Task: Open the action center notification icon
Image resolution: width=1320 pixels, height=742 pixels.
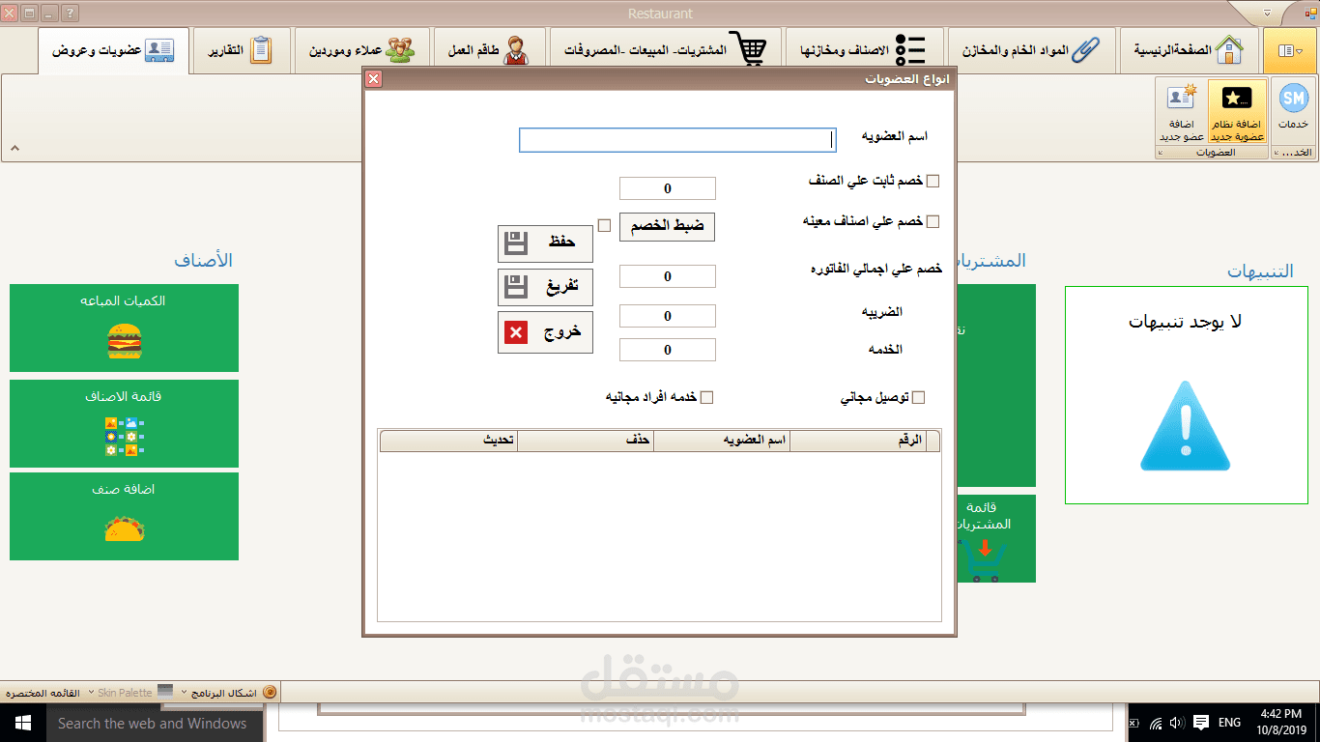Action: tap(1201, 723)
